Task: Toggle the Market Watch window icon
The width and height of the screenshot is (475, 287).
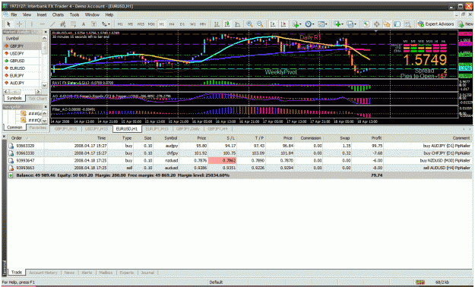Action: pyautogui.click(x=366, y=24)
